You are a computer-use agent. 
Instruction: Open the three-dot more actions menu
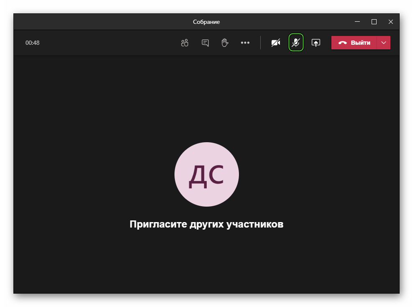click(245, 43)
